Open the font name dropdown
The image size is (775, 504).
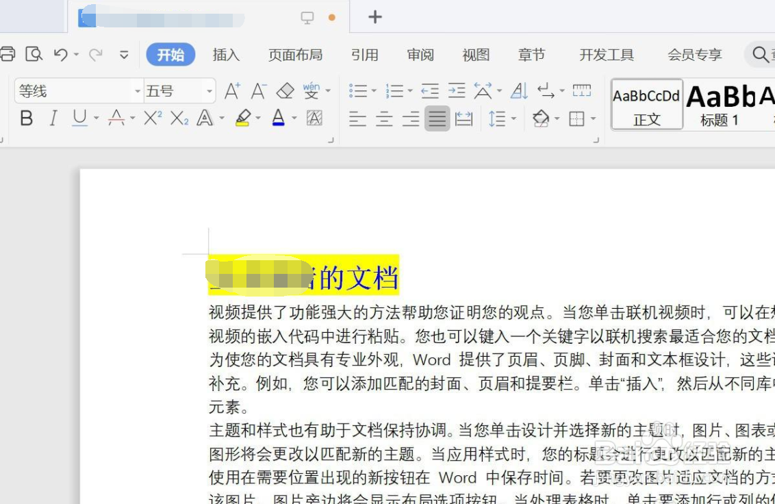point(138,90)
